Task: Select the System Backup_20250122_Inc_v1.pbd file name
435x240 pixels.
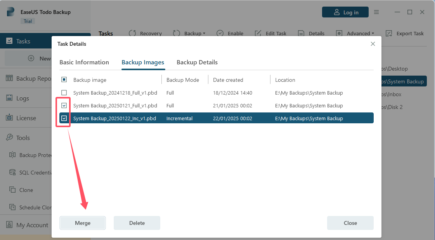Action: pyautogui.click(x=114, y=118)
